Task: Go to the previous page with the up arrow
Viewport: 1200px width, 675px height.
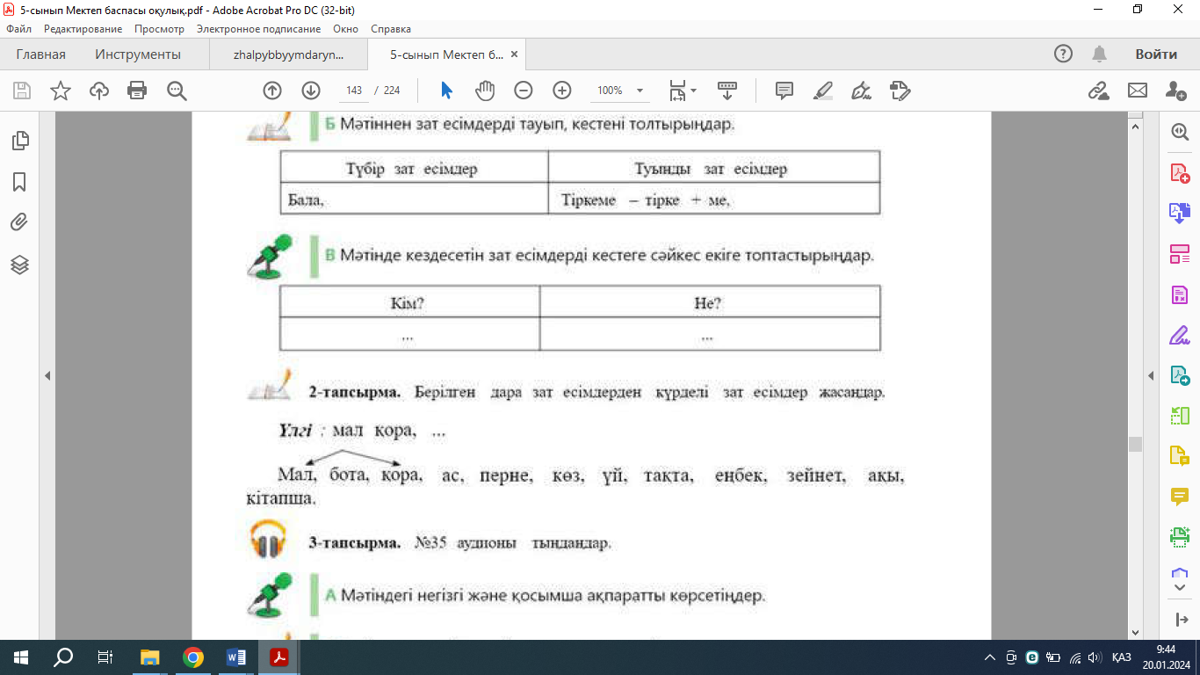Action: 272,91
